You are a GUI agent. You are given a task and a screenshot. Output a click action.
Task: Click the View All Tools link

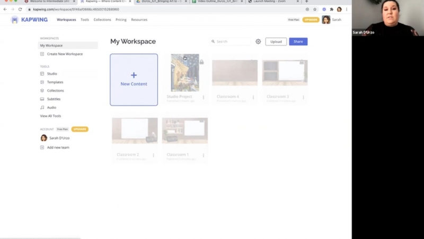(x=50, y=116)
